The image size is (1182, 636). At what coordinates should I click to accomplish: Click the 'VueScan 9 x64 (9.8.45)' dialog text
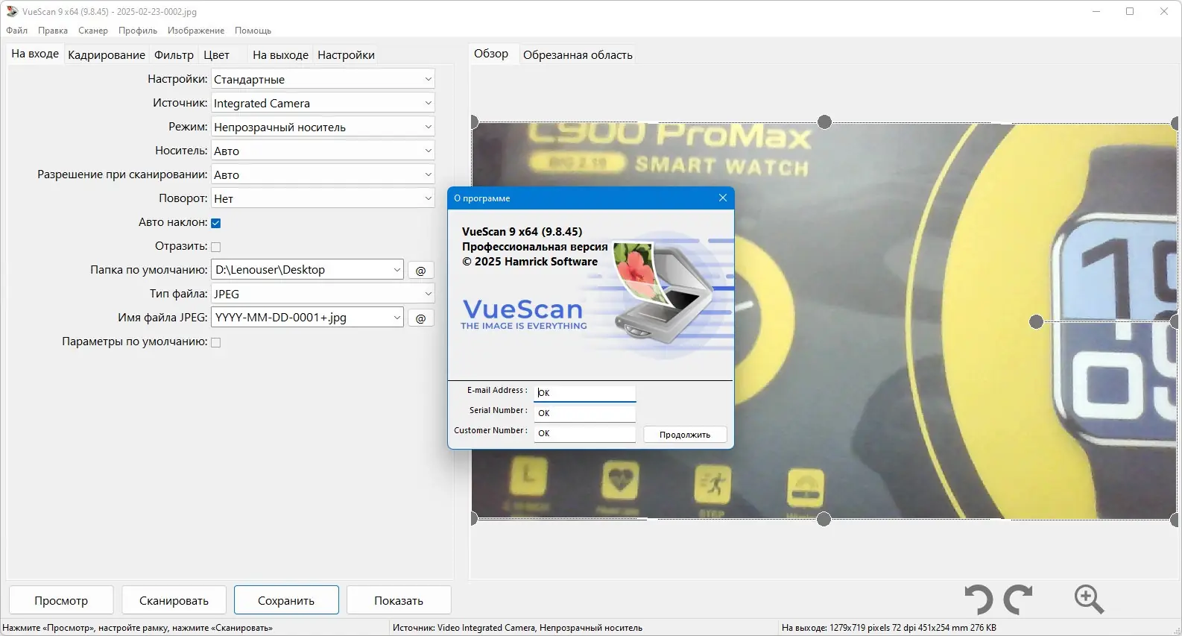coord(522,232)
